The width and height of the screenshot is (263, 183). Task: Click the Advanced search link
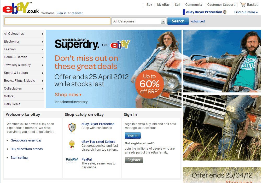pyautogui.click(x=198, y=21)
